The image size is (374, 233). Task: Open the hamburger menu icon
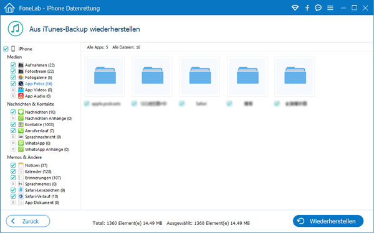[330, 8]
